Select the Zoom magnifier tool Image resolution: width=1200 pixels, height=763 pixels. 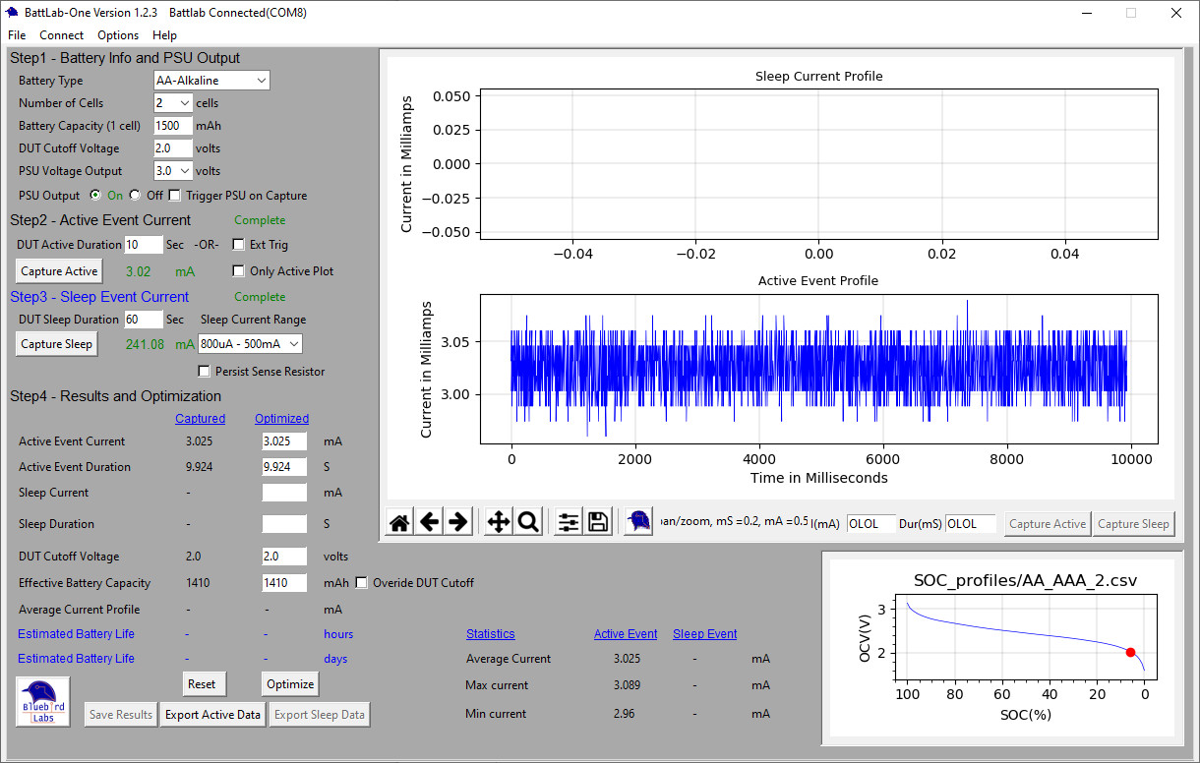528,523
